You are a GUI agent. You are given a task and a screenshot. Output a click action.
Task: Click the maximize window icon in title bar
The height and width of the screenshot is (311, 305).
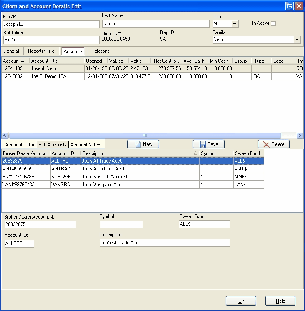point(289,6)
